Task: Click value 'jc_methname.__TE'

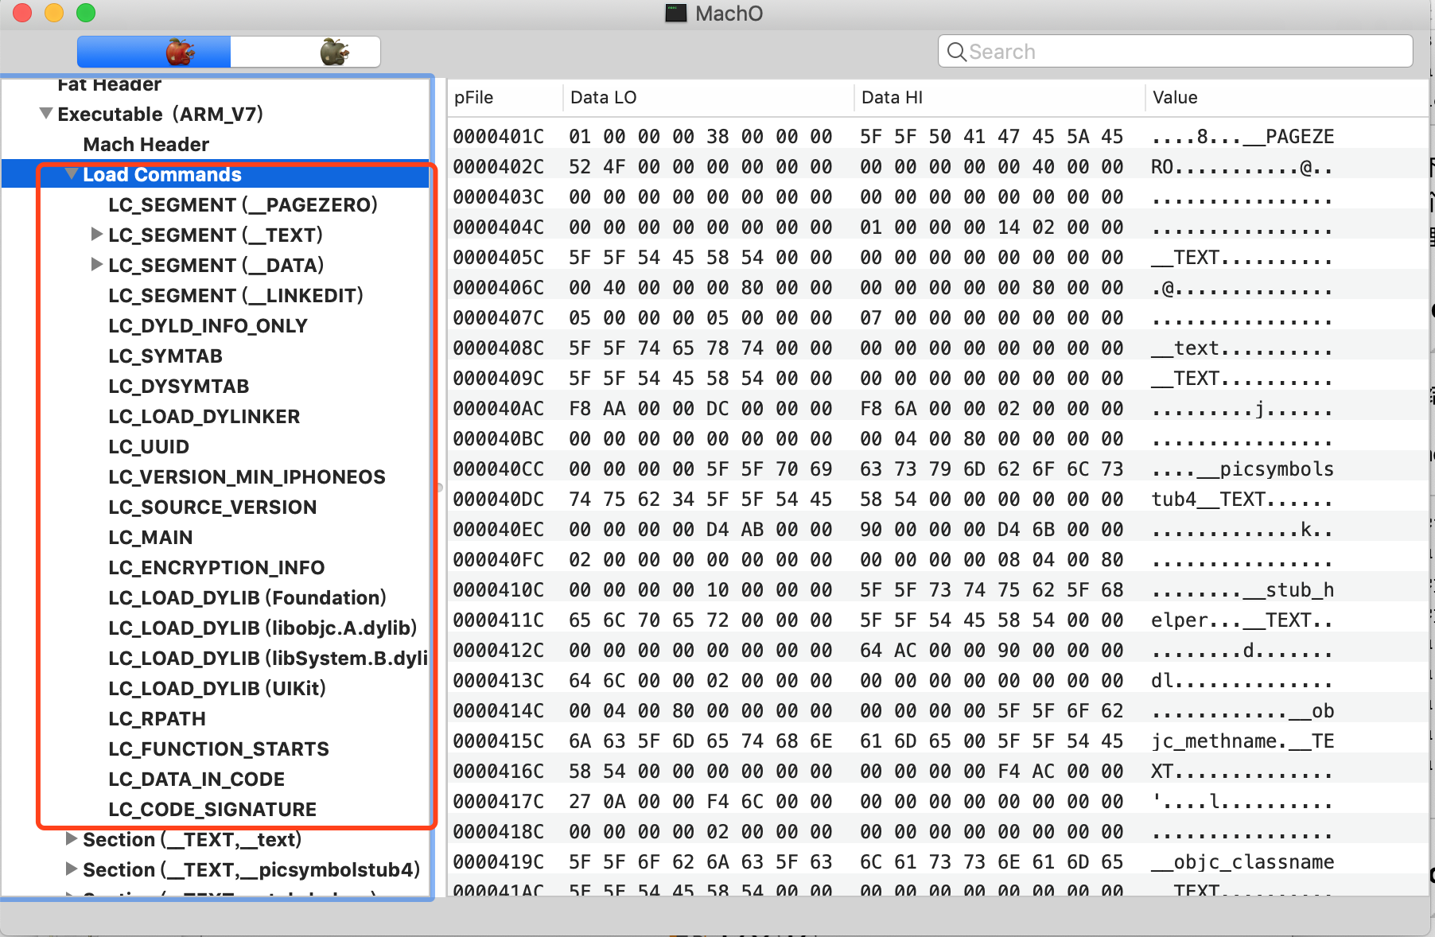Action: [1242, 741]
